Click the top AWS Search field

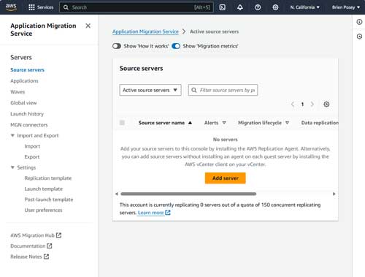click(137, 7)
